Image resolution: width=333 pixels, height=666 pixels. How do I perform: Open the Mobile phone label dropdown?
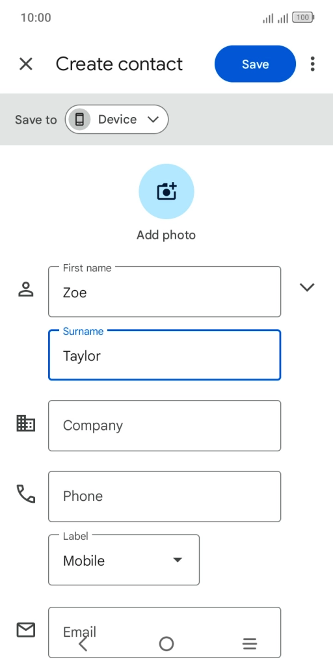[x=124, y=560]
